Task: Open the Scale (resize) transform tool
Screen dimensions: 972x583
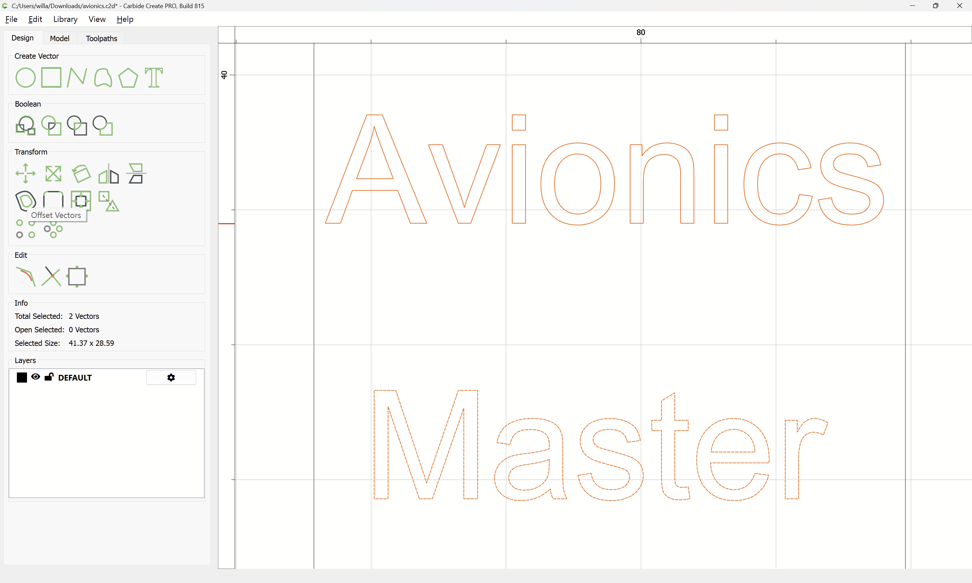Action: pyautogui.click(x=53, y=173)
